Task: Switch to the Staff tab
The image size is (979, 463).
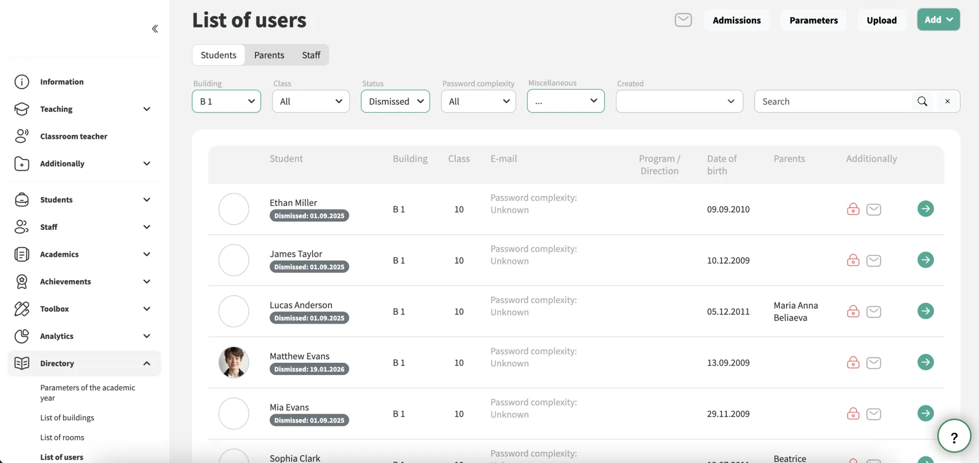Action: 311,55
